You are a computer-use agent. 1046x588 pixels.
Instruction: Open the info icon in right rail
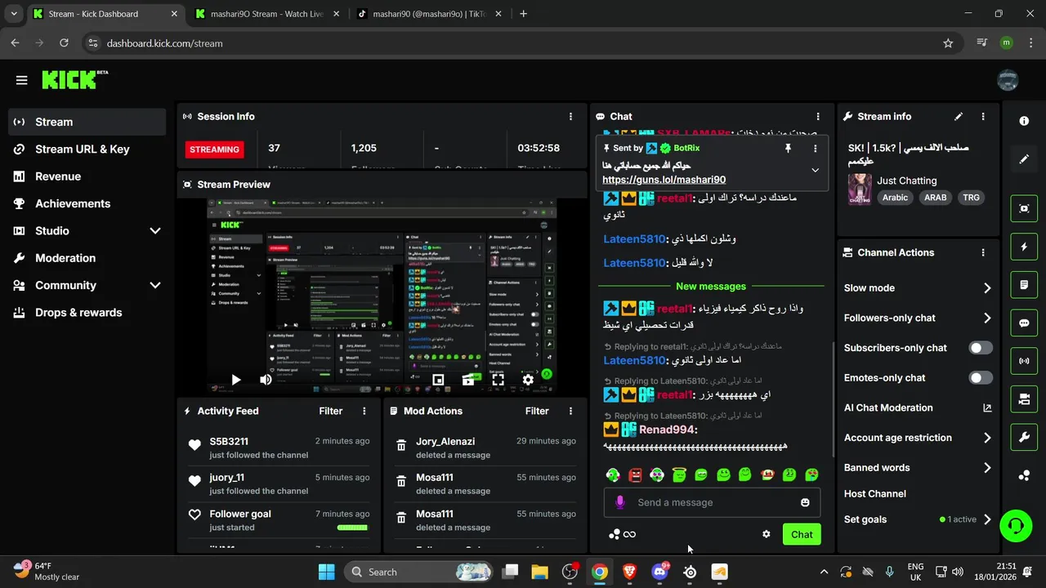[1024, 121]
